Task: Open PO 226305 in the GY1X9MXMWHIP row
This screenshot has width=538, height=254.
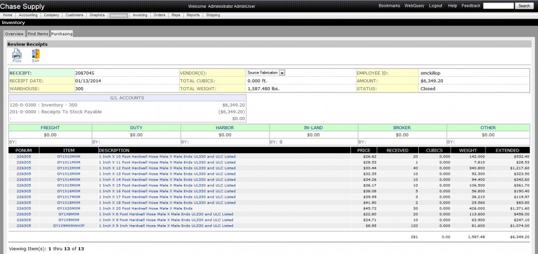Action: 24,226
